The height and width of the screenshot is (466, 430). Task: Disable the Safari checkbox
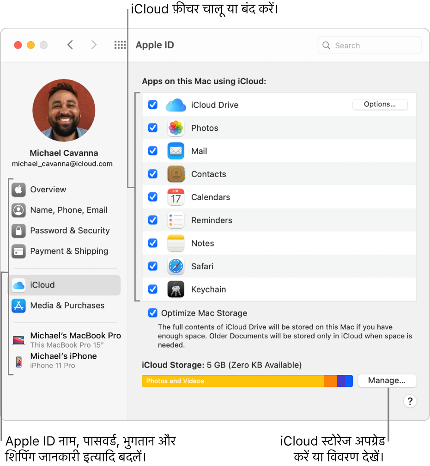(152, 266)
